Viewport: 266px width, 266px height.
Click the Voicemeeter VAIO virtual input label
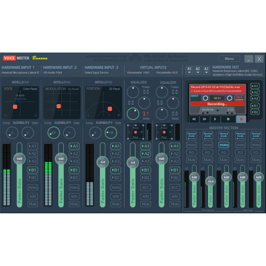tap(138, 73)
